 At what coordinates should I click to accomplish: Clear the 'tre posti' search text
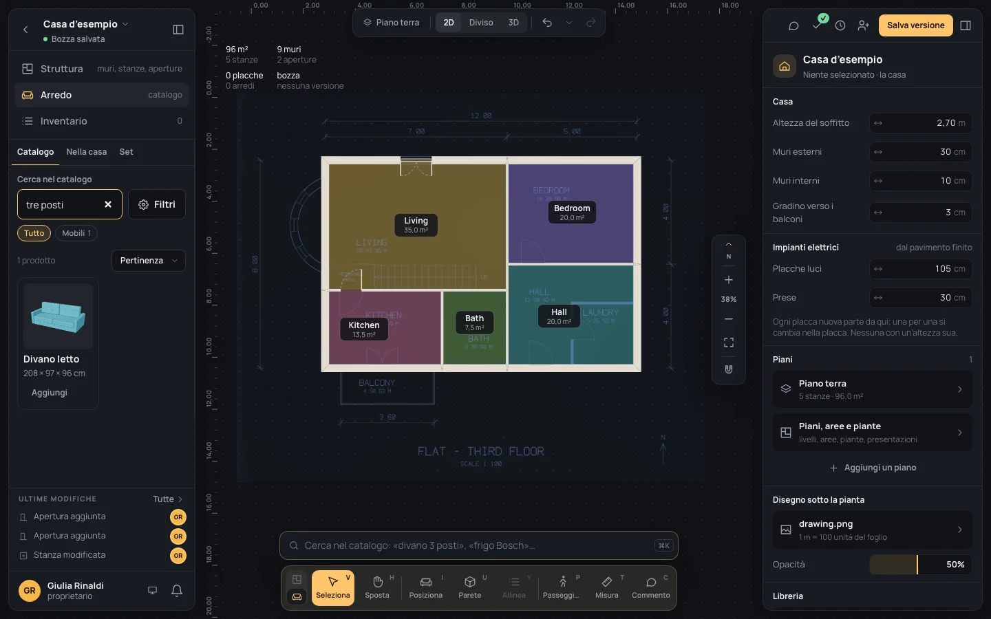[x=108, y=204]
